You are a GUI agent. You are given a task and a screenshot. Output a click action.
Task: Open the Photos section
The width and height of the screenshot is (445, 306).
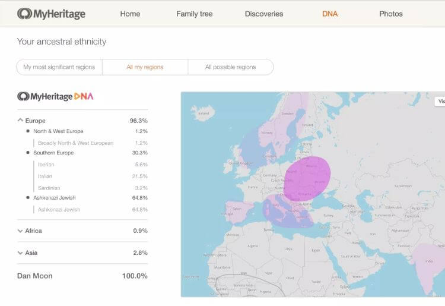[x=390, y=14]
